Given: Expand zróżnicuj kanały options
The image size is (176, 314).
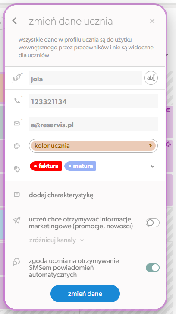Looking at the screenshot, I should click(57, 240).
